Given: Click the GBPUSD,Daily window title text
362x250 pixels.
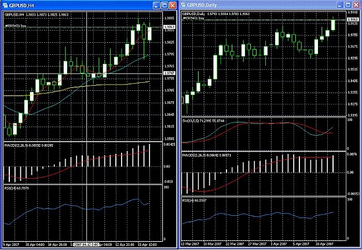Looking at the screenshot, I should point(202,5).
